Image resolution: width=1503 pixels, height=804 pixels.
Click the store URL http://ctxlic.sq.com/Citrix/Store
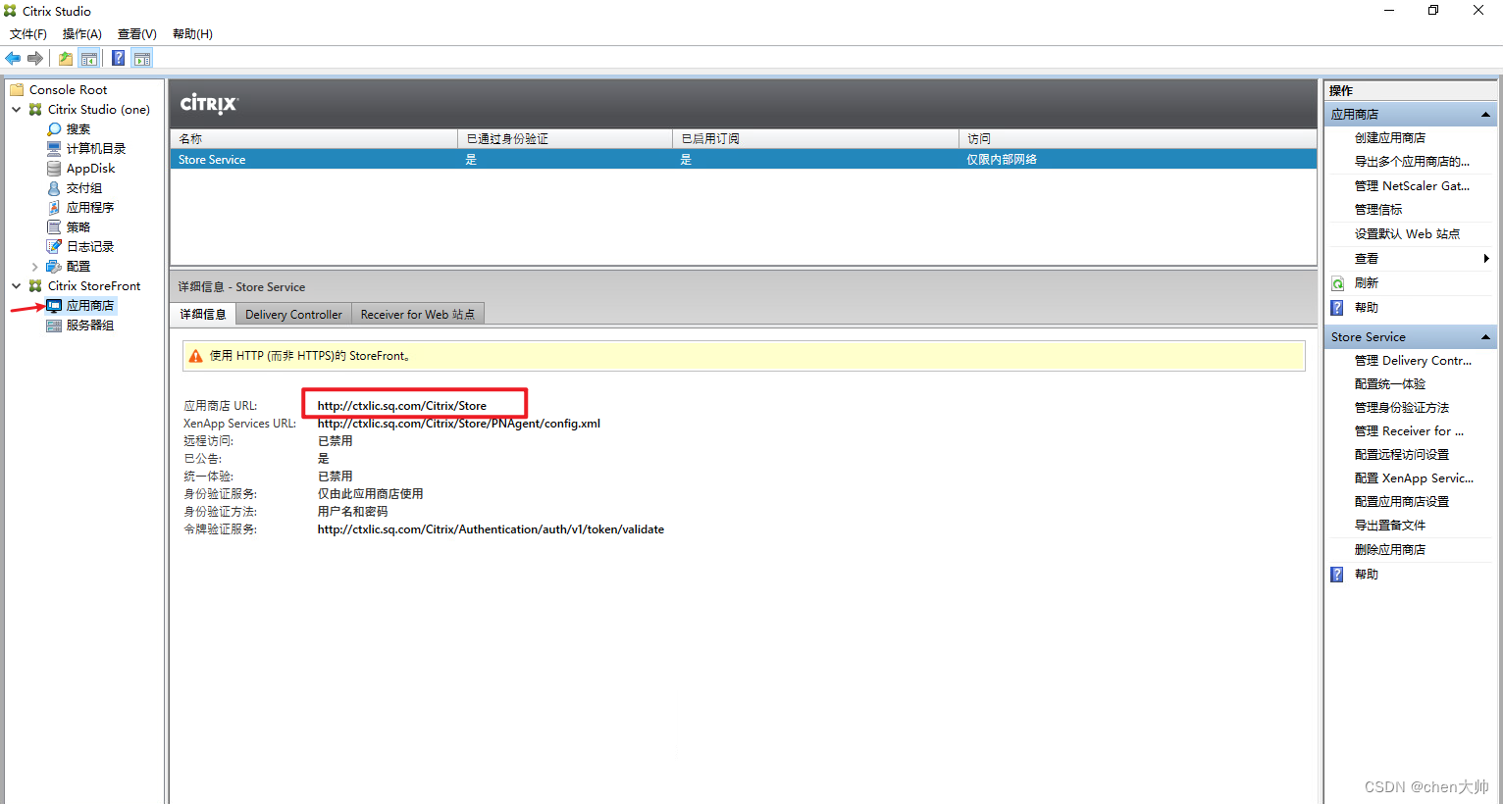[401, 406]
